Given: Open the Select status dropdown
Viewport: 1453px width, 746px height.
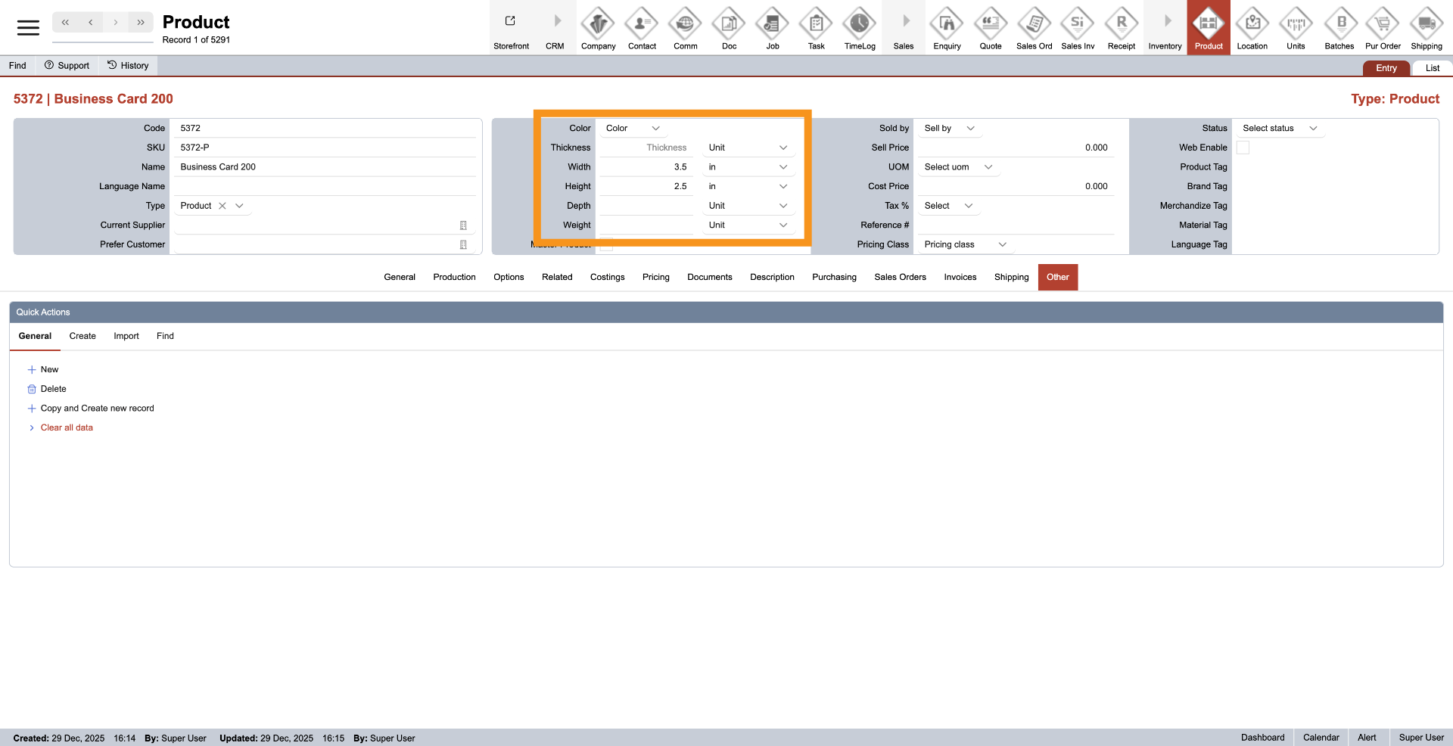Looking at the screenshot, I should point(1279,129).
